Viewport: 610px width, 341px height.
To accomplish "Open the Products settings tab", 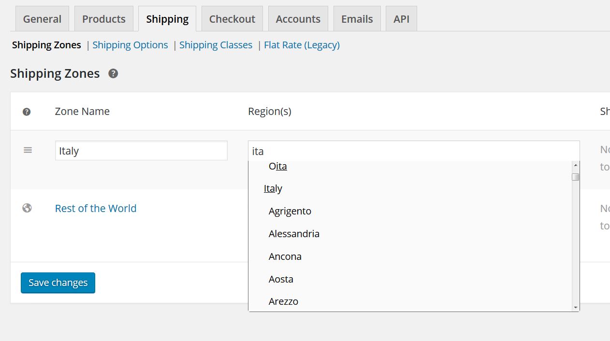I will click(104, 19).
